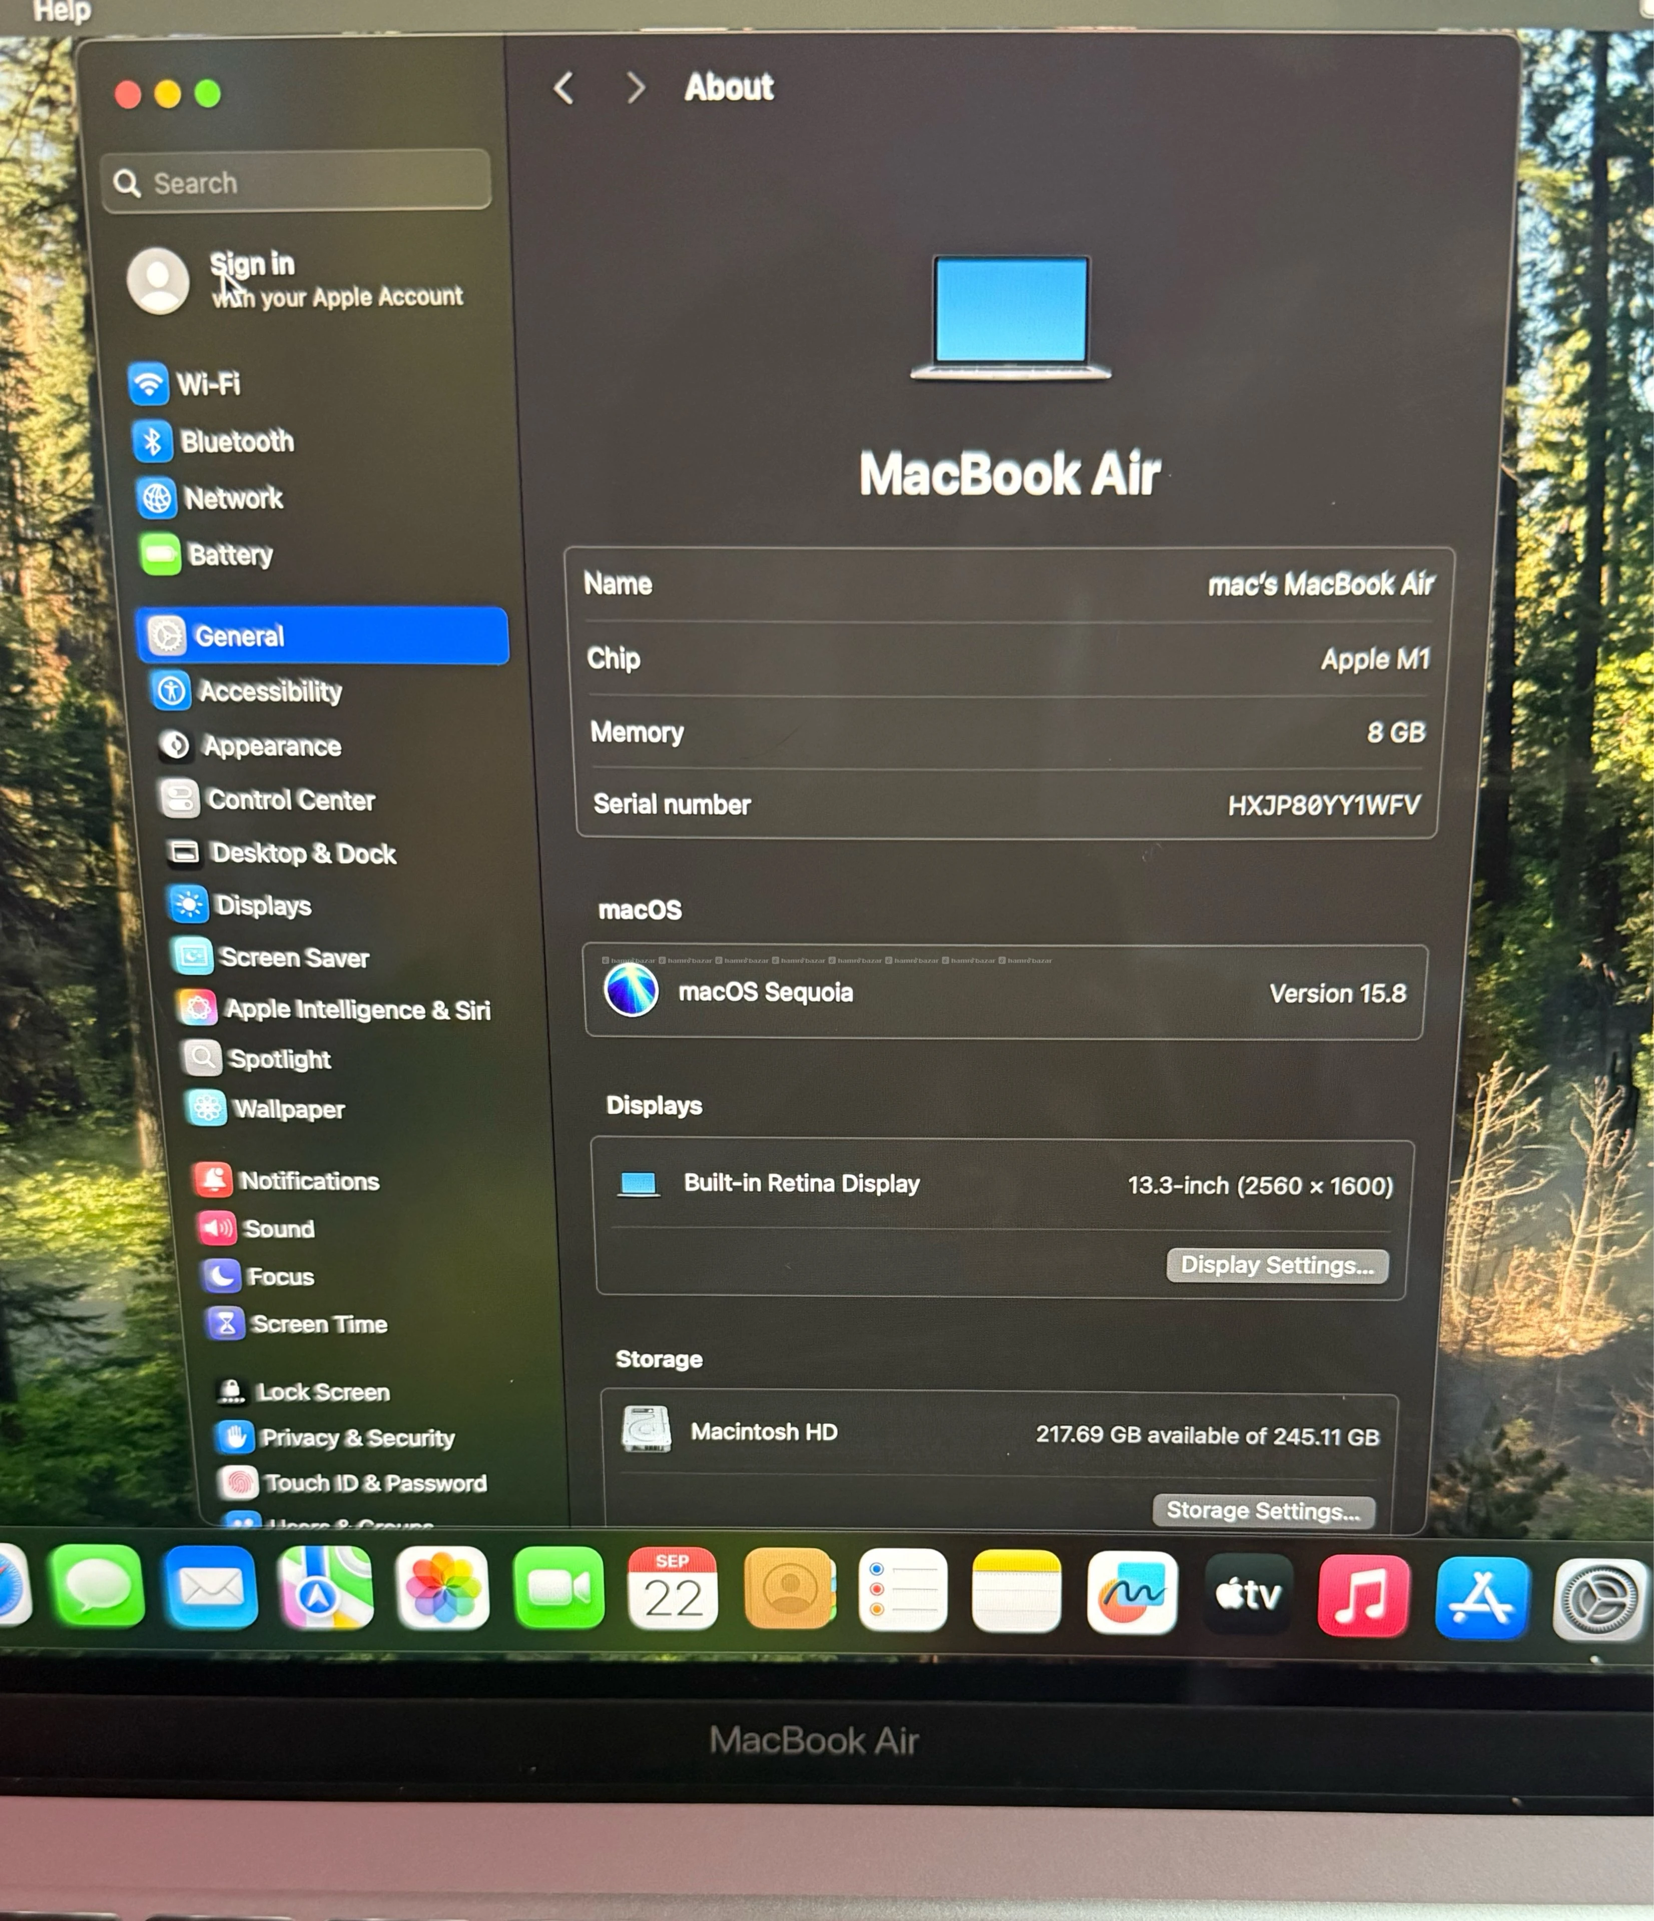This screenshot has width=1654, height=1921.
Task: Open Apple Intelligence & Siri settings
Action: tap(334, 1009)
